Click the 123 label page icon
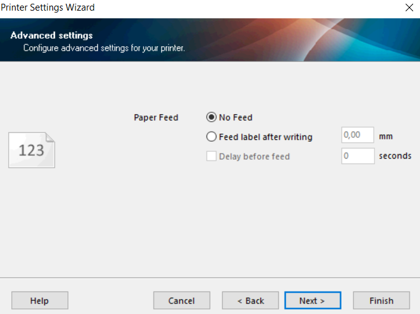 pos(31,150)
